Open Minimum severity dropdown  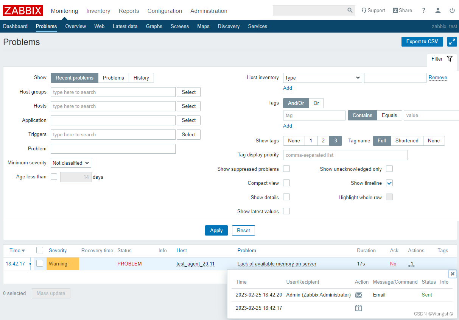71,163
